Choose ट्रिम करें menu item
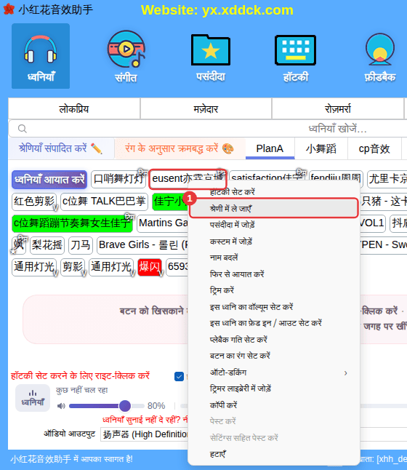Image resolution: width=407 pixels, height=470 pixels. [x=274, y=290]
